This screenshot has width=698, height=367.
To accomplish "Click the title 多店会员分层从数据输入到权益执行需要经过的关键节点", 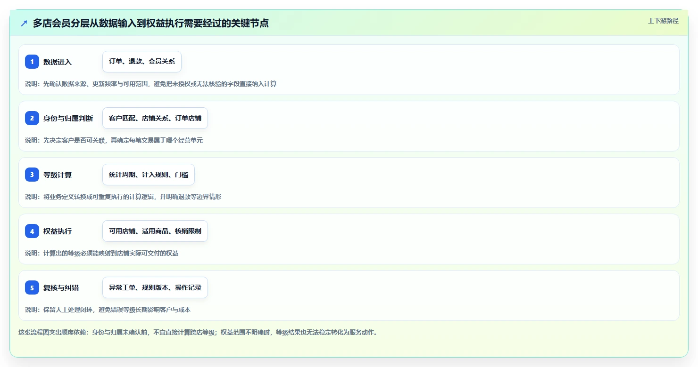I will pos(151,24).
